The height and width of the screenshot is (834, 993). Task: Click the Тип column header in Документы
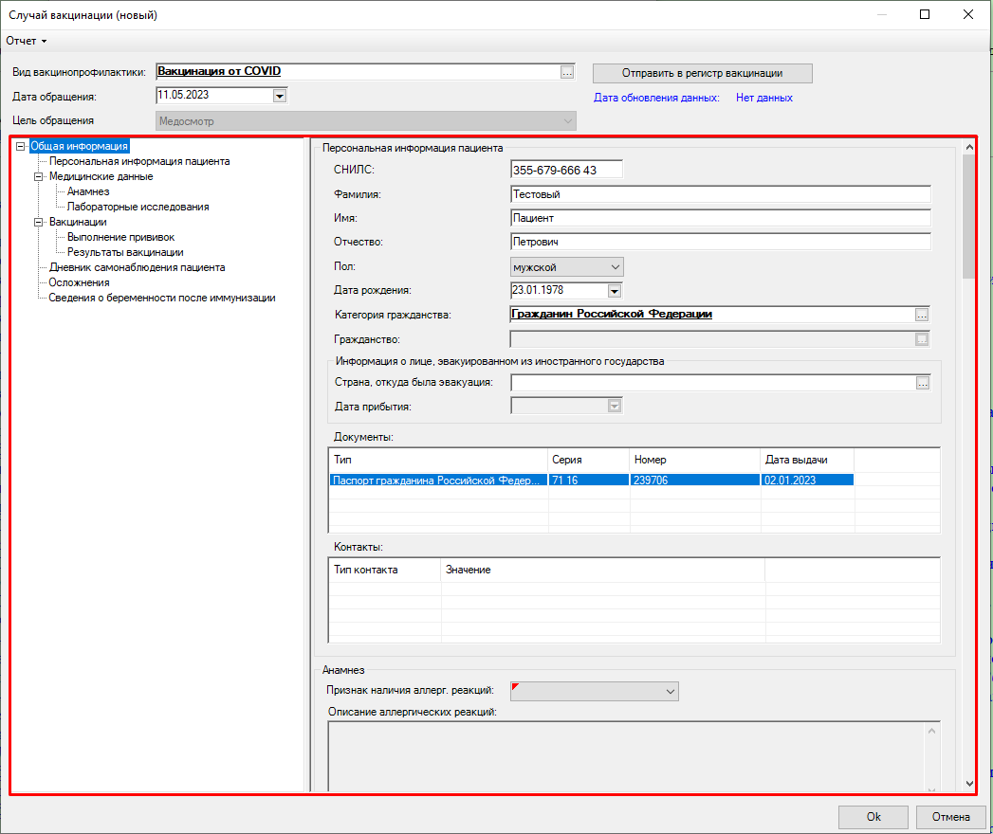(438, 460)
